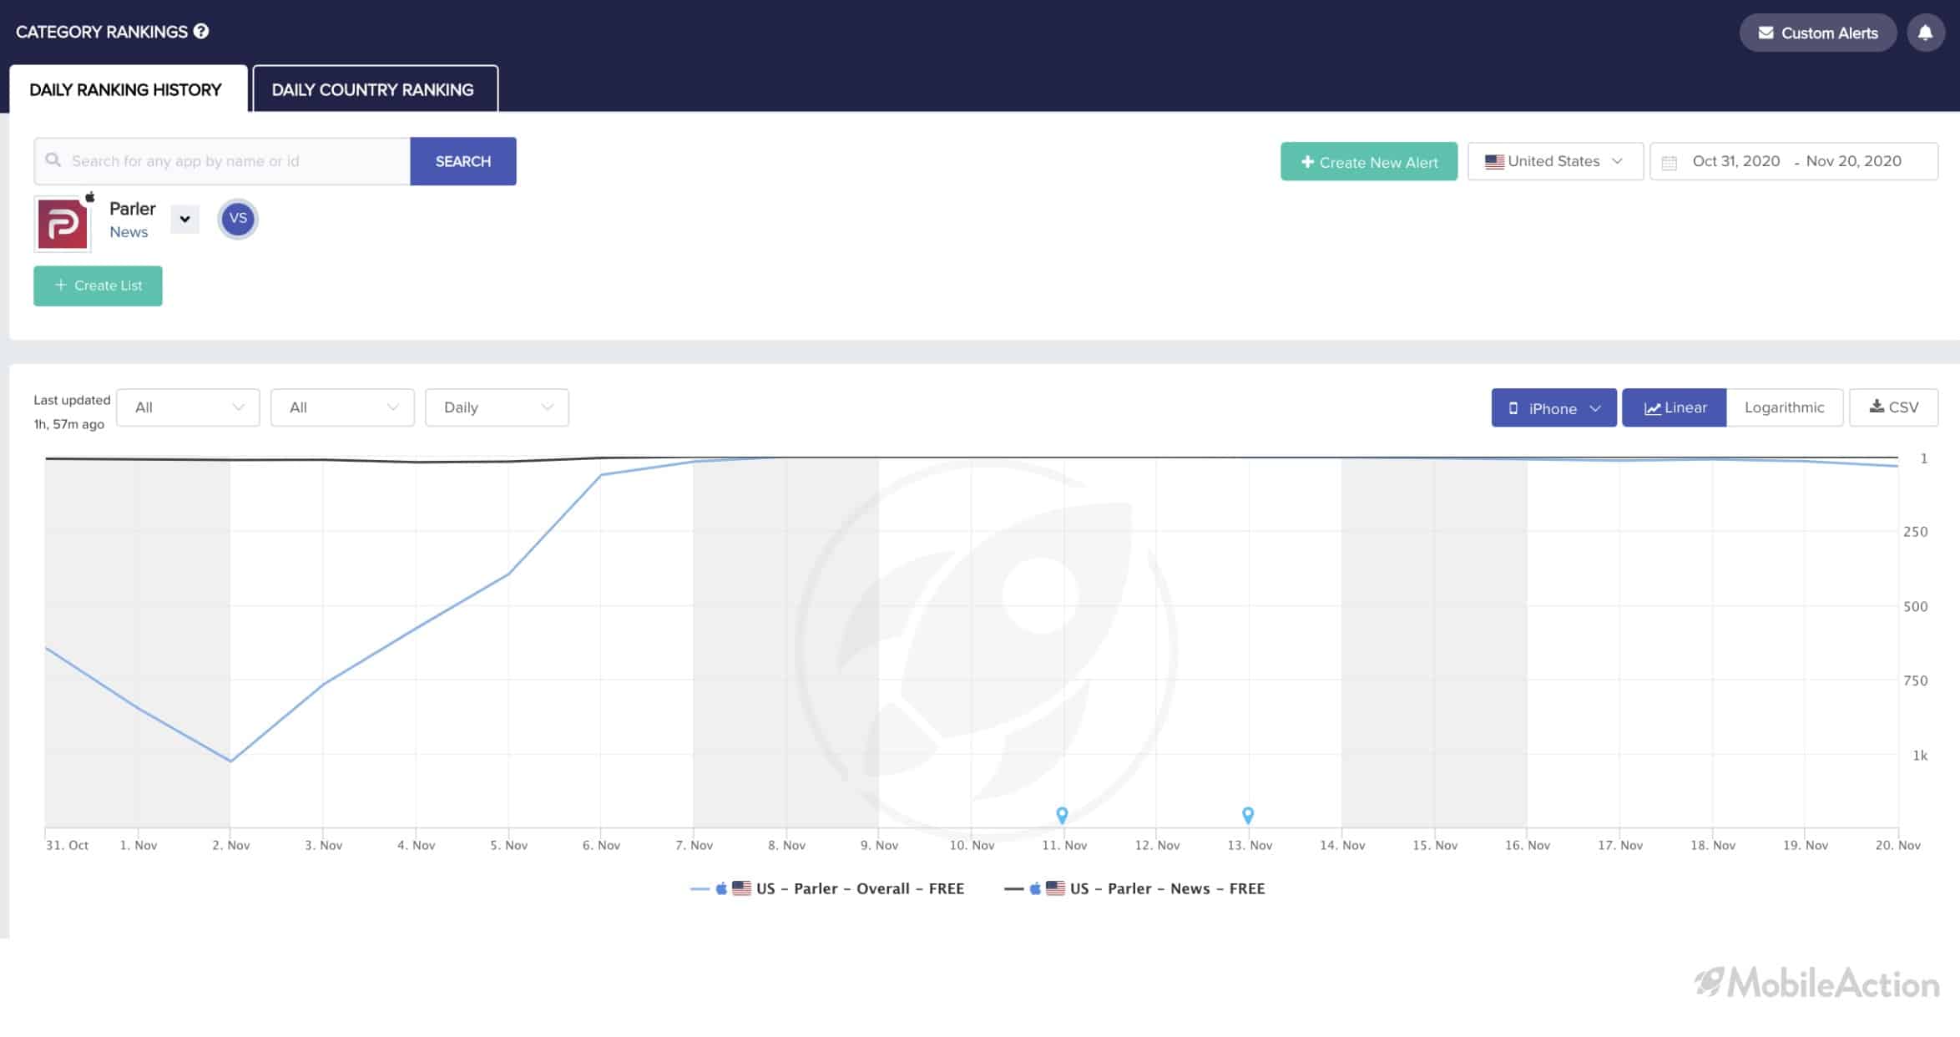The width and height of the screenshot is (1960, 1037).
Task: Click the 11. Nov event marker pin
Action: (x=1062, y=814)
